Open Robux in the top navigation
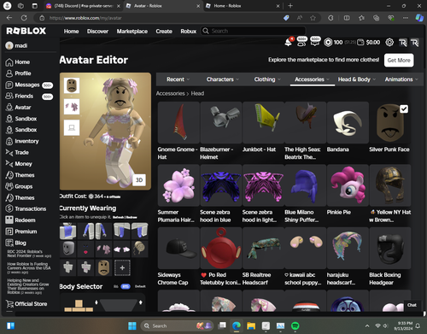Viewport: 427px width, 334px height. [x=189, y=32]
